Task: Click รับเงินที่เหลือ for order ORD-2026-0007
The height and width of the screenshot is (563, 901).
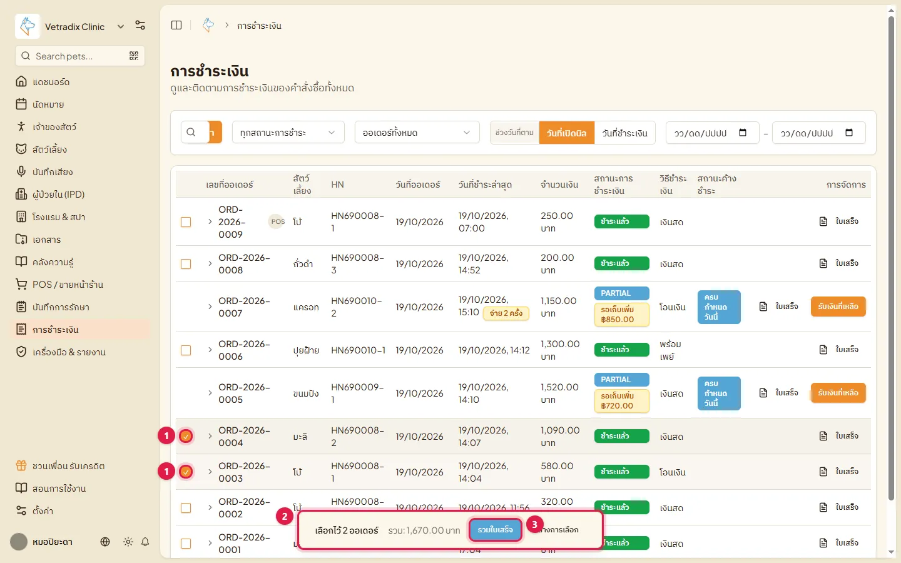Action: click(838, 307)
